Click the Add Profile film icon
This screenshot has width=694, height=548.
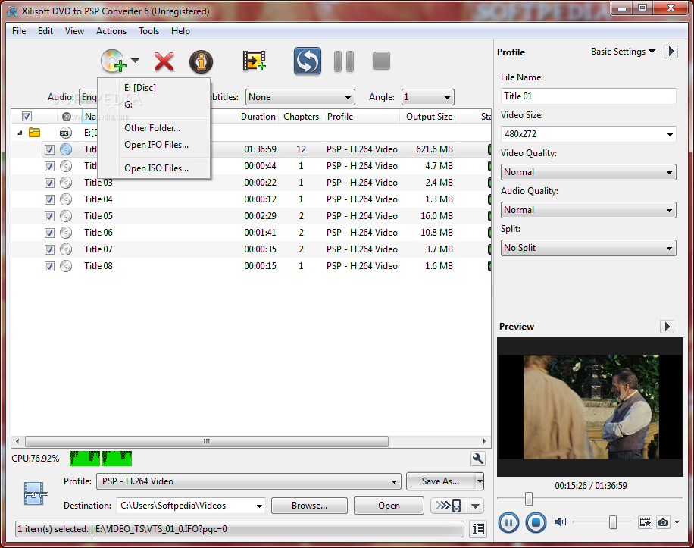[x=254, y=61]
